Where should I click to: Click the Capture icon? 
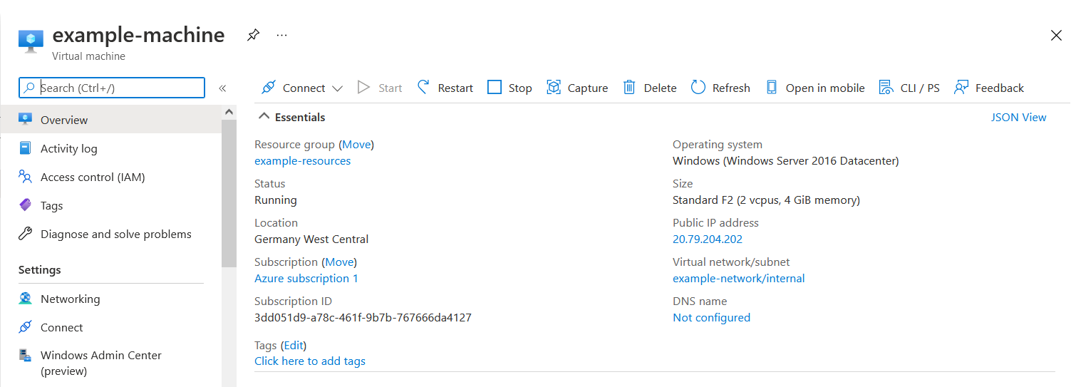point(554,88)
